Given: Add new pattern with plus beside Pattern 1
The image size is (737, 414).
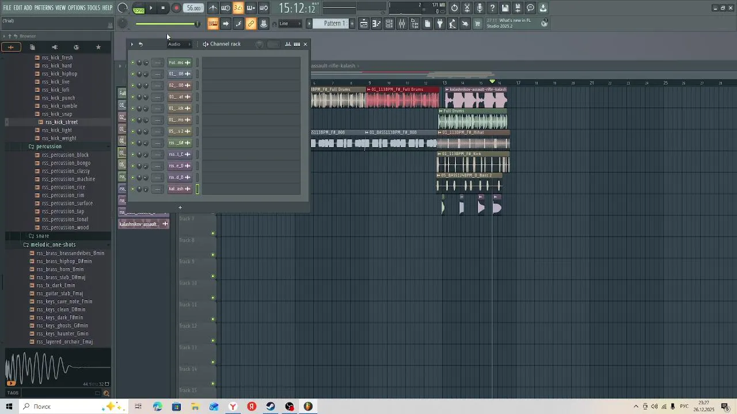Looking at the screenshot, I should (x=352, y=24).
